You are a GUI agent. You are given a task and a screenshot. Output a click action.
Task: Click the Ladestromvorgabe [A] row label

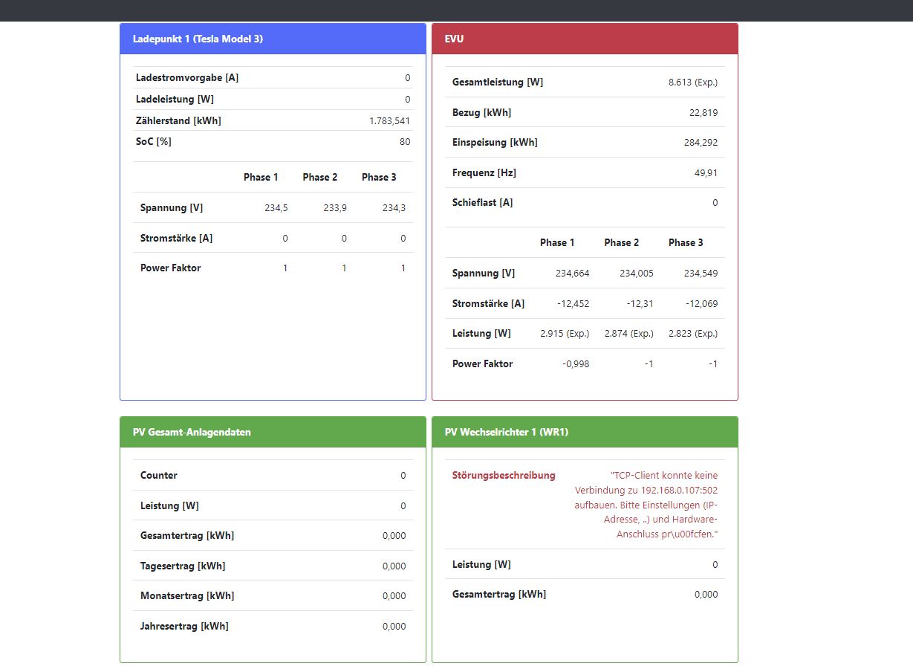pyautogui.click(x=187, y=78)
